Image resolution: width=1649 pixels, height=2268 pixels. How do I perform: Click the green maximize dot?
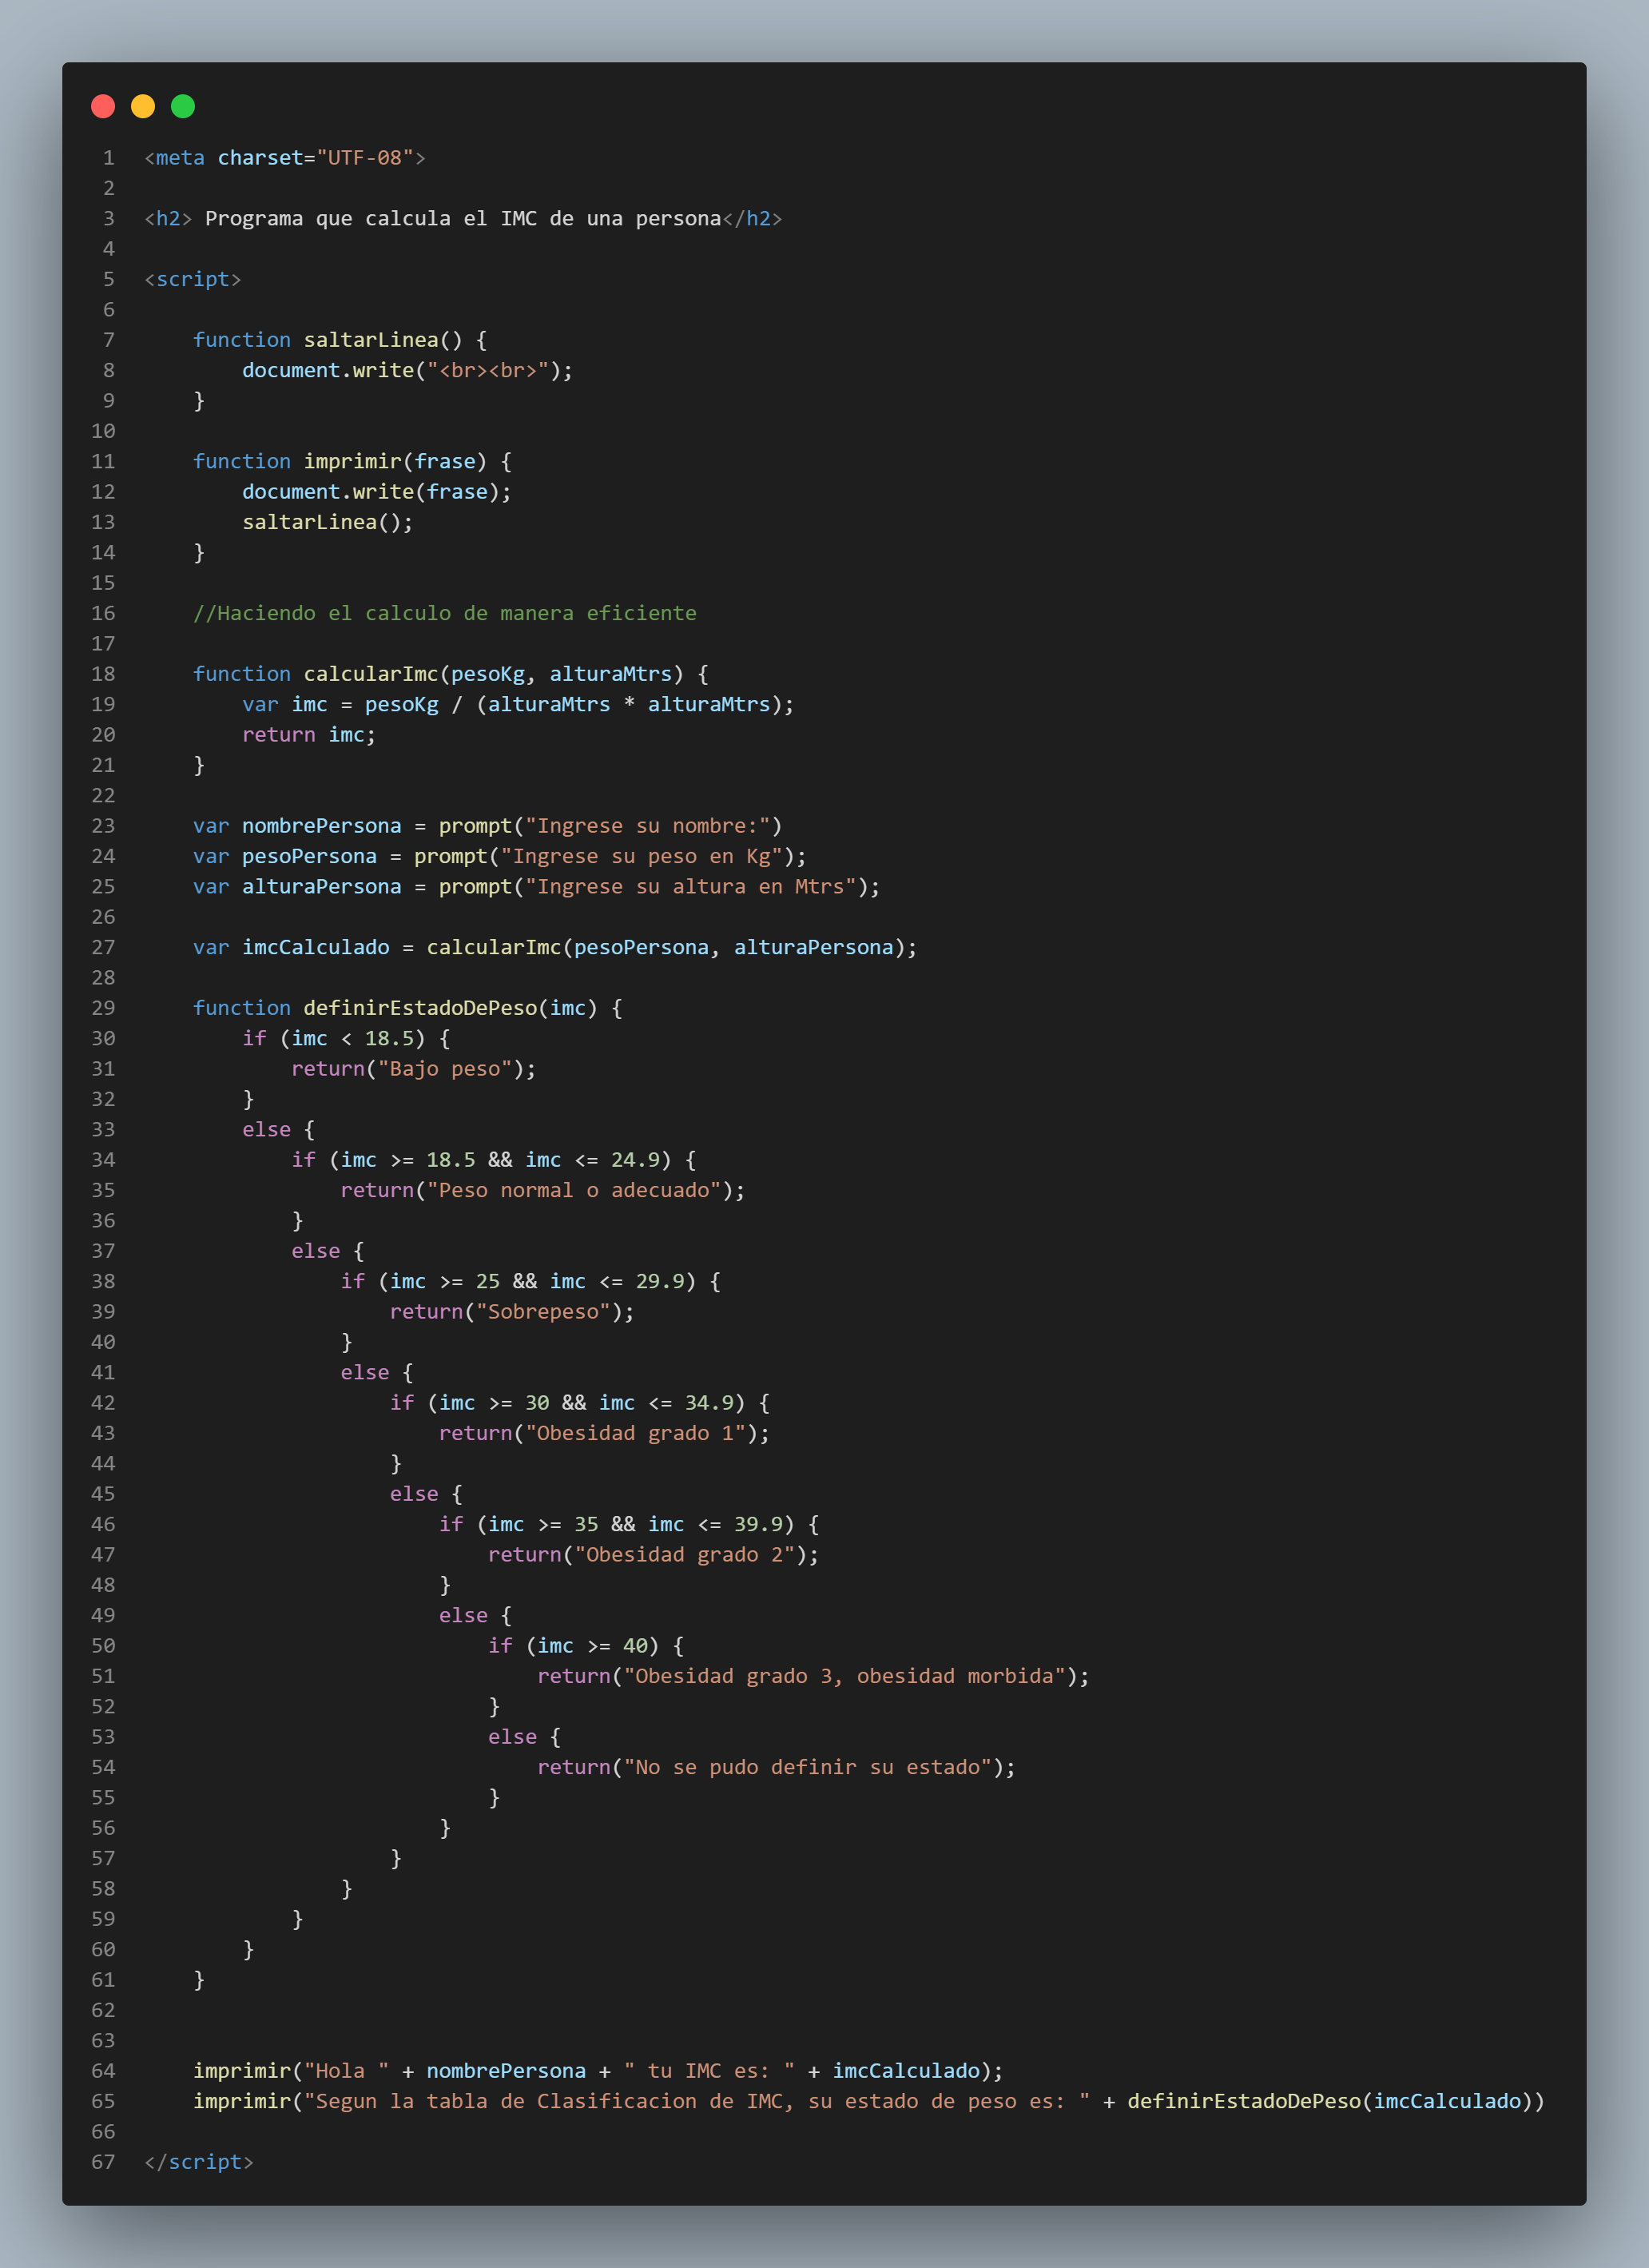click(183, 106)
